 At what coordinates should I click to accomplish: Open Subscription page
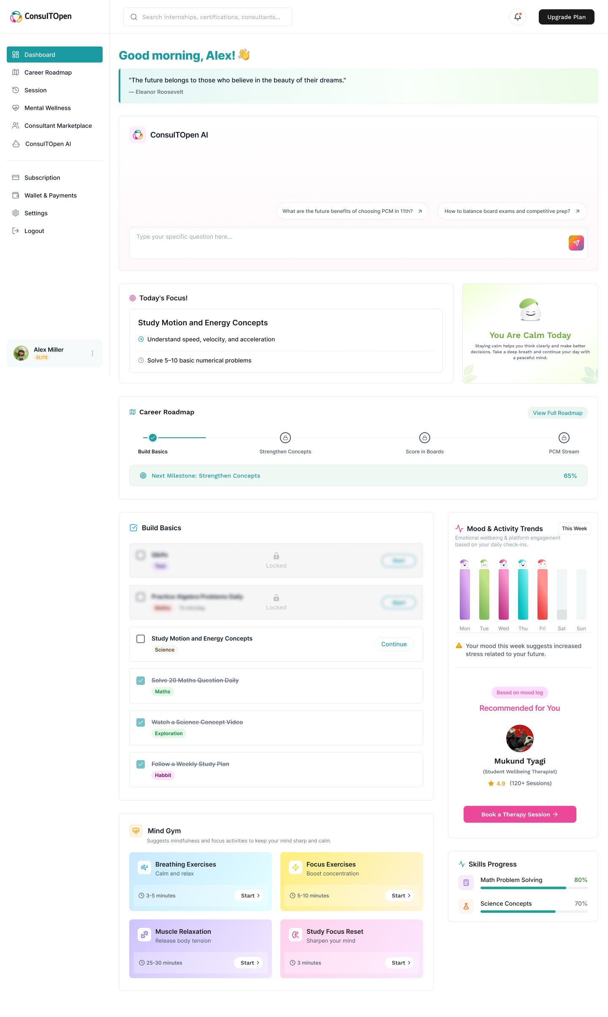pyautogui.click(x=54, y=177)
